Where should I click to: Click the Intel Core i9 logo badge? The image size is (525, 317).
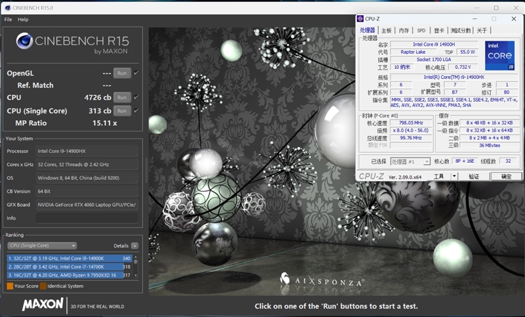click(x=499, y=56)
